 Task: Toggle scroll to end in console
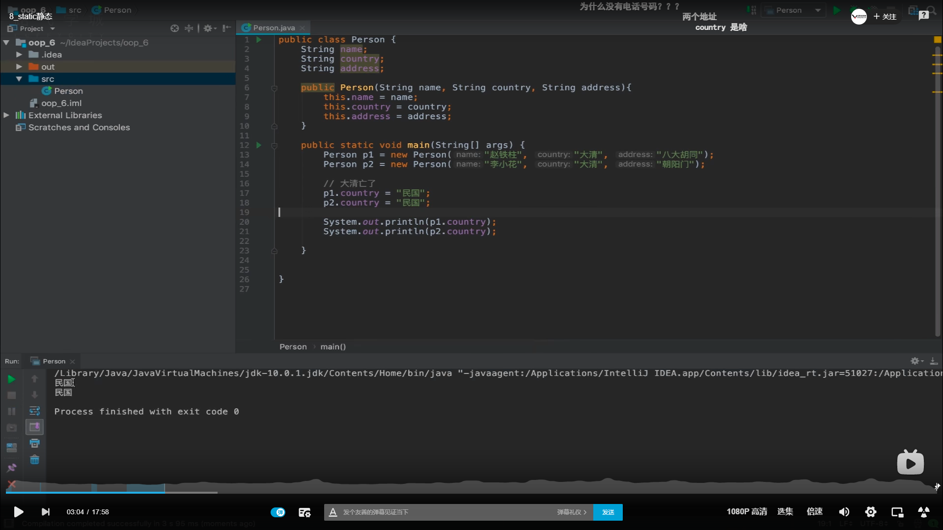pyautogui.click(x=34, y=427)
